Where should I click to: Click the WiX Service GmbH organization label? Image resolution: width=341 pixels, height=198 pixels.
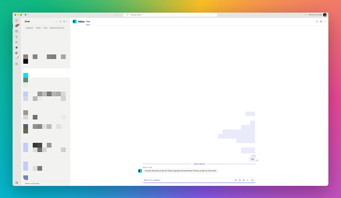pos(315,15)
